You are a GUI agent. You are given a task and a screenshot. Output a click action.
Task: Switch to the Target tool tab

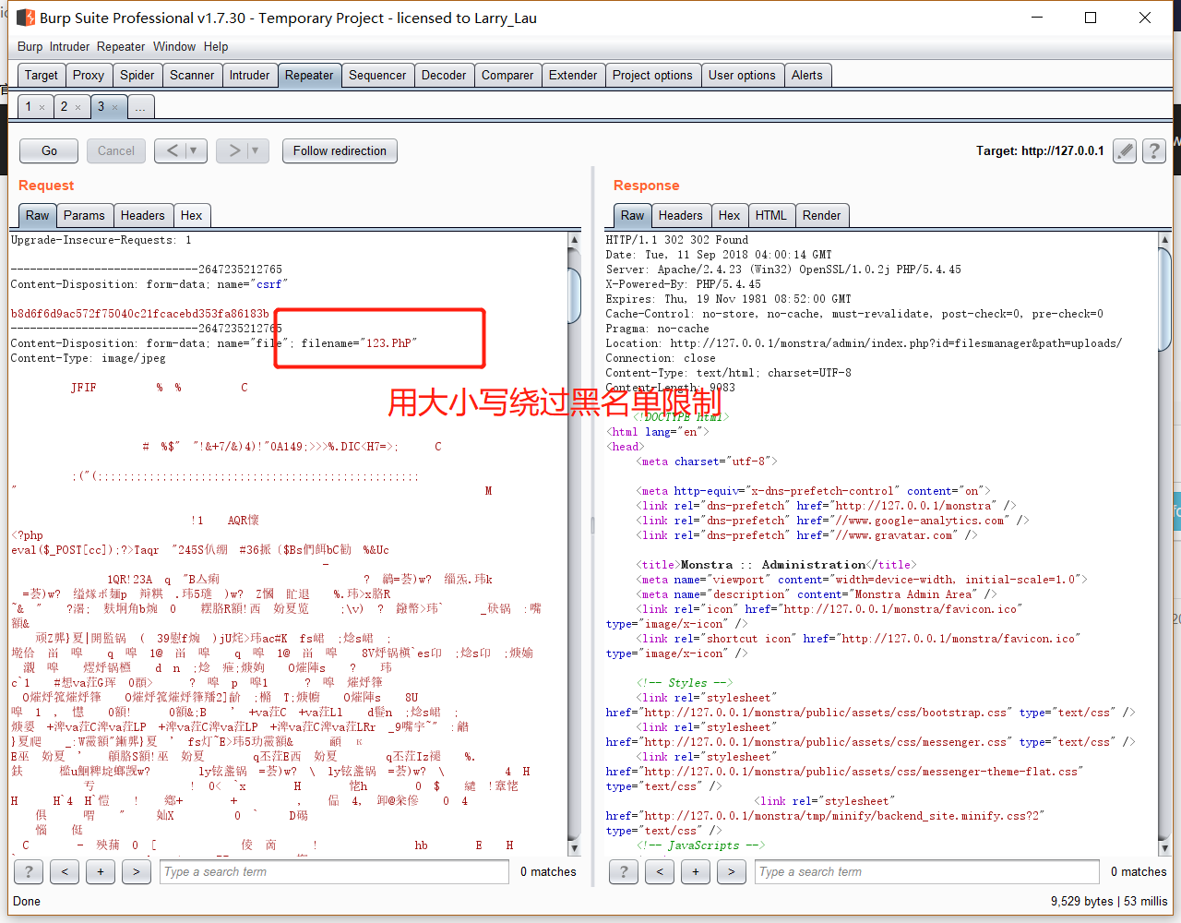click(42, 76)
